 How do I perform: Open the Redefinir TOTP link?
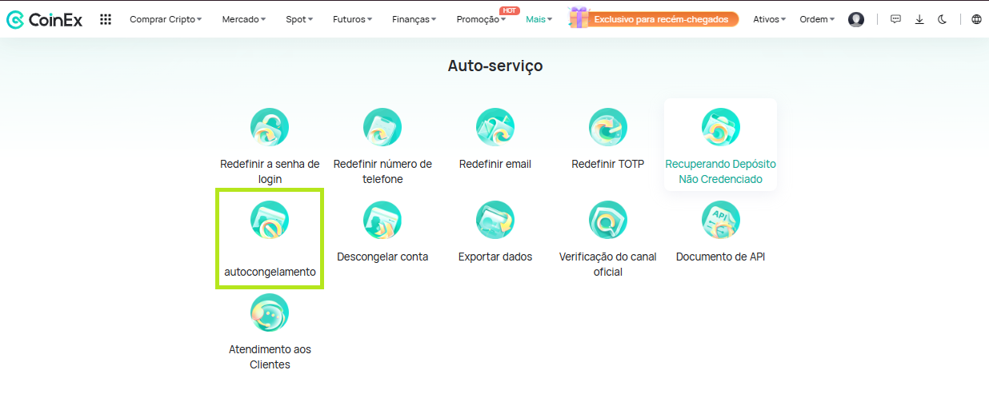coord(608,164)
